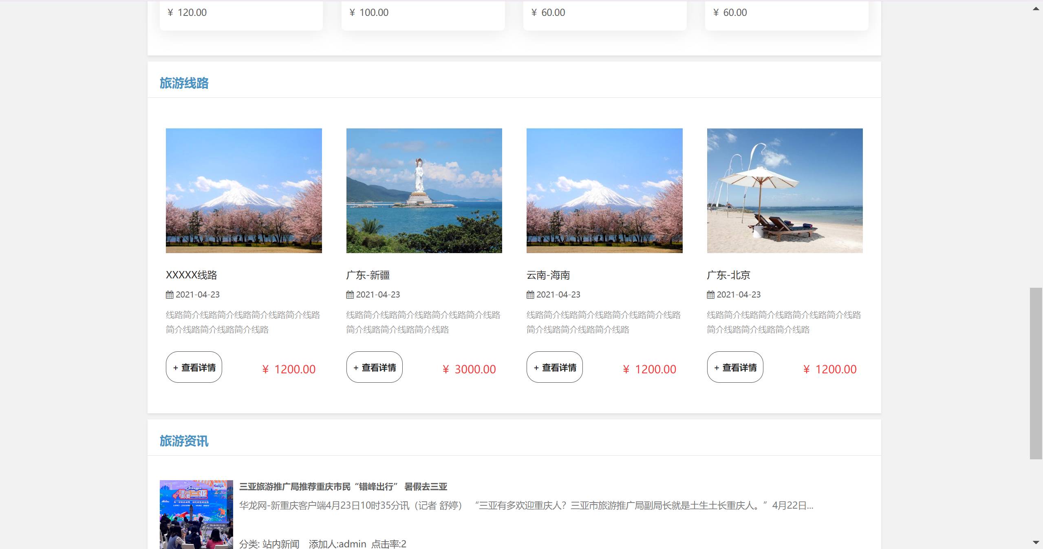
Task: Click calendar icon under 云南-海南
Action: click(x=530, y=295)
